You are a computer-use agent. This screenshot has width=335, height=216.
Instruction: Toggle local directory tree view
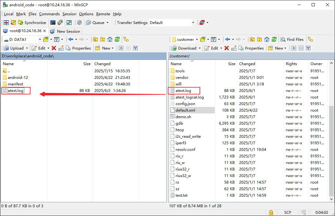click(x=126, y=39)
